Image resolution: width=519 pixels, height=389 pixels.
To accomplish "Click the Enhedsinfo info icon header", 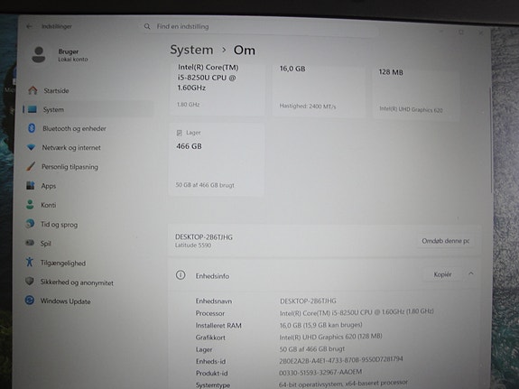I will [181, 275].
